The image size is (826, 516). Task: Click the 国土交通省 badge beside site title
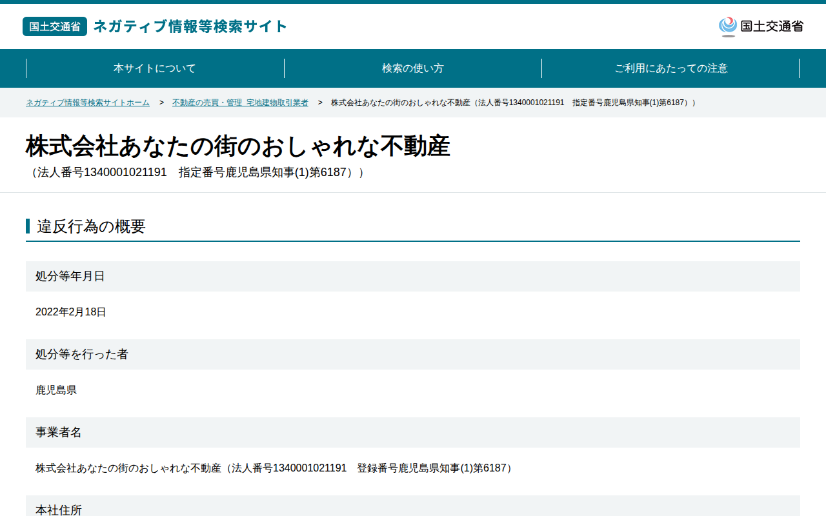[55, 26]
